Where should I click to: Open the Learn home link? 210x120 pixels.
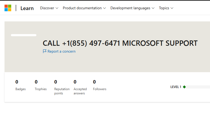(27, 8)
